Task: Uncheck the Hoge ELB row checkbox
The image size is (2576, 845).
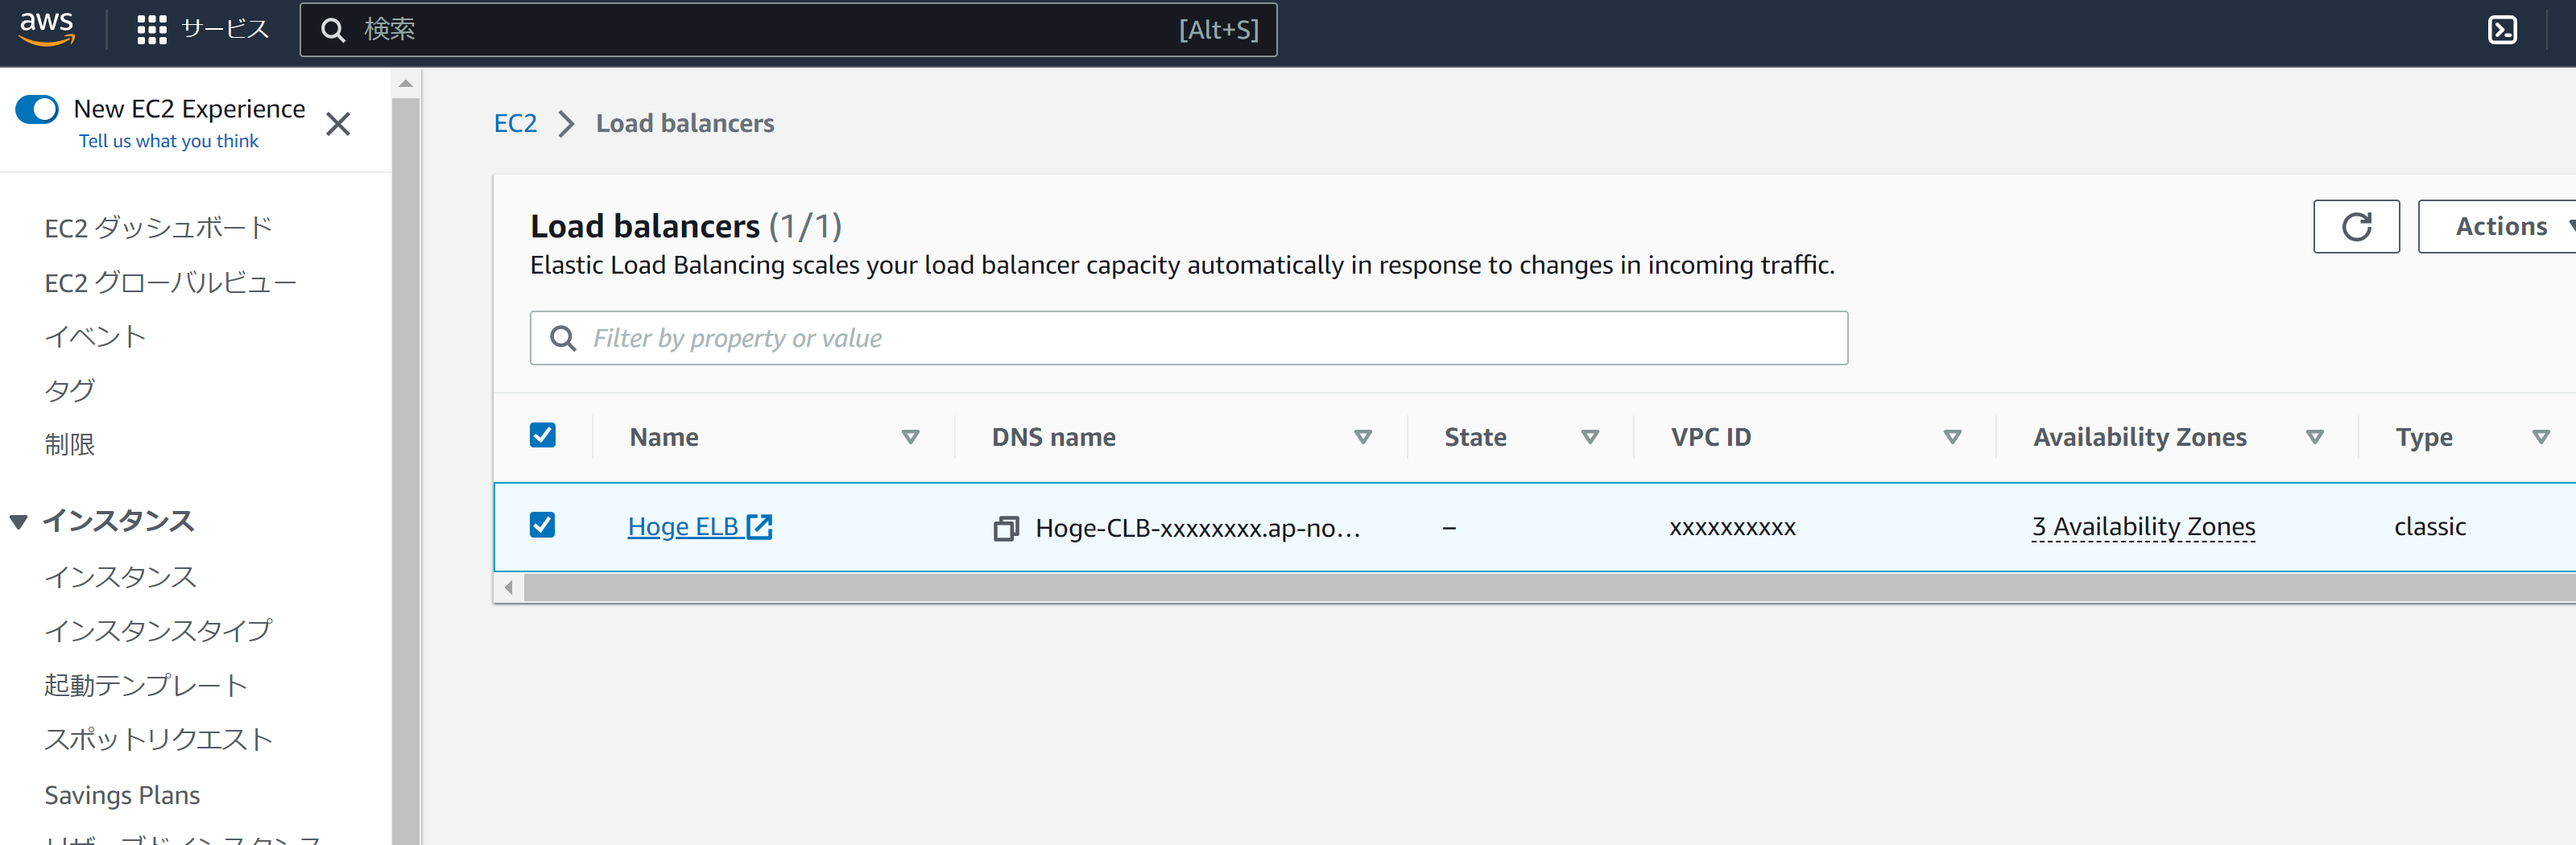Action: [542, 526]
